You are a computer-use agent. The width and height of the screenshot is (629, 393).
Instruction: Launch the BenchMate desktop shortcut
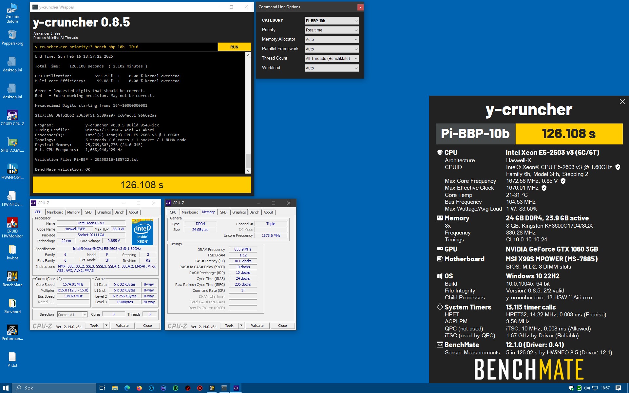tap(12, 279)
